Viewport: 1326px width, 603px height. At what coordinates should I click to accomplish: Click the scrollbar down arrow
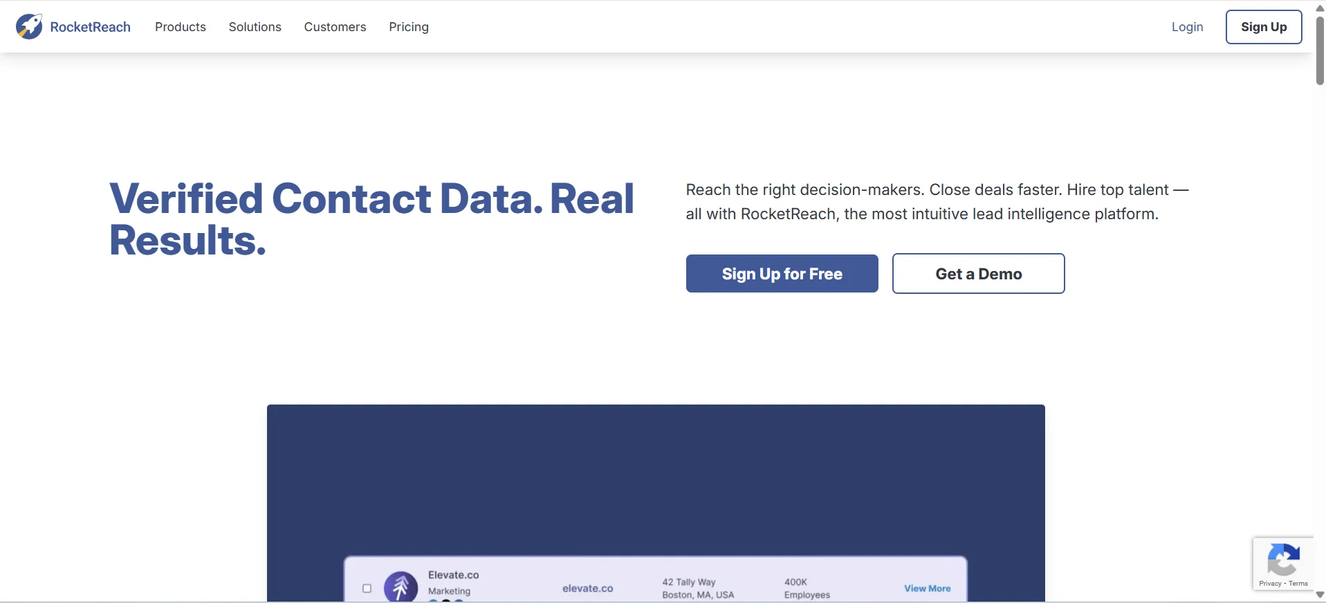1320,595
